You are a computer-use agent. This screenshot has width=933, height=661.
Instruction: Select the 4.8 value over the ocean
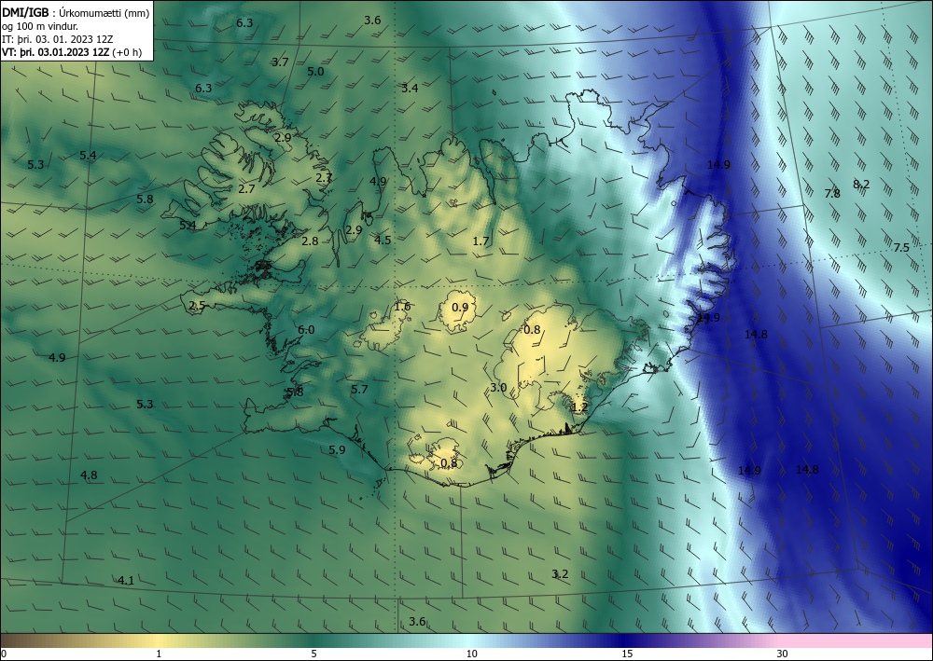(x=89, y=475)
